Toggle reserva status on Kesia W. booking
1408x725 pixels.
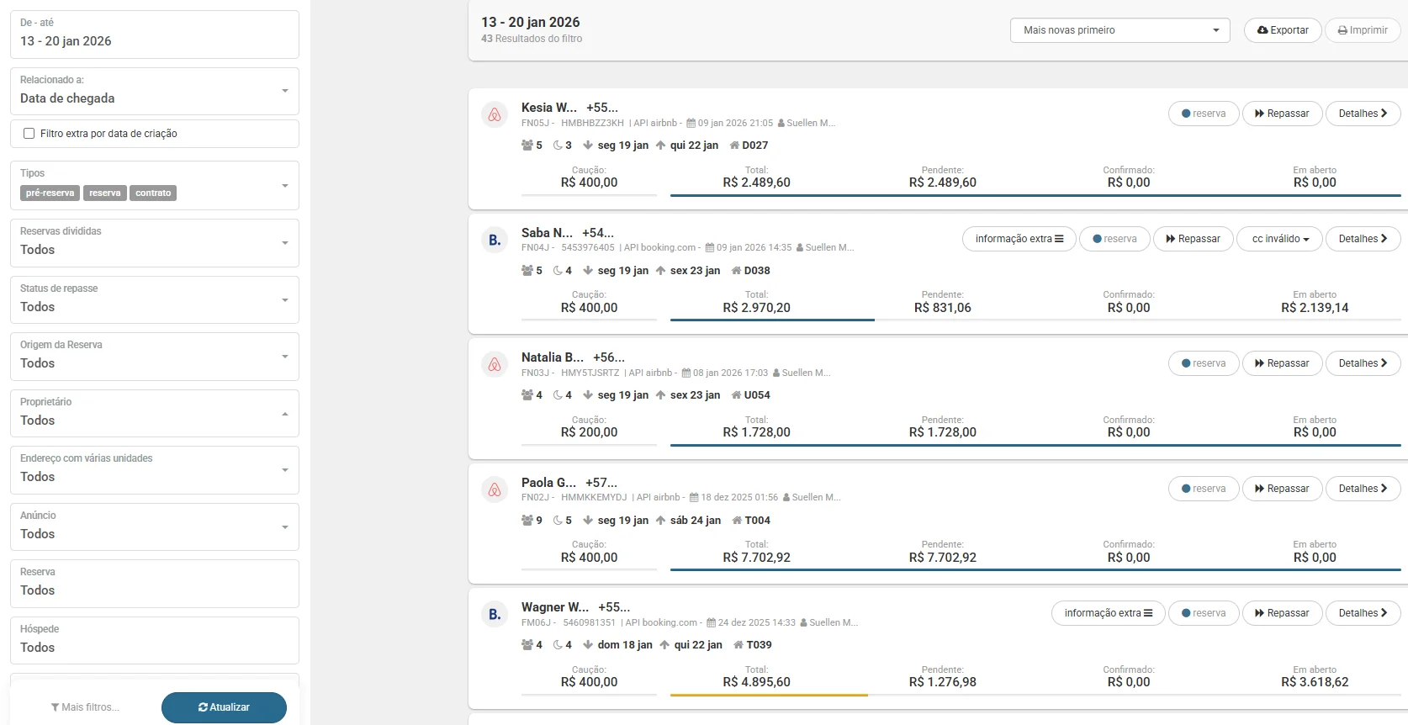(1203, 114)
